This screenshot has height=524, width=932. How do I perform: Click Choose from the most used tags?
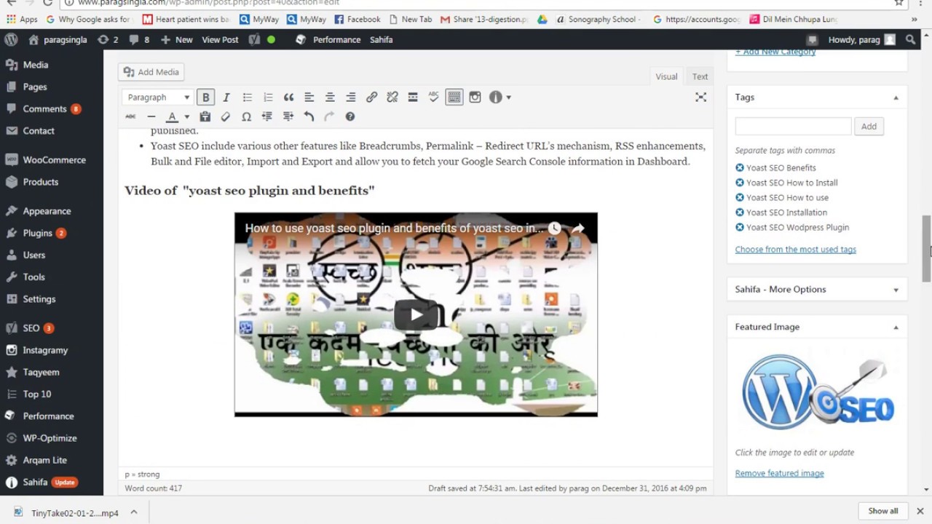click(x=795, y=249)
